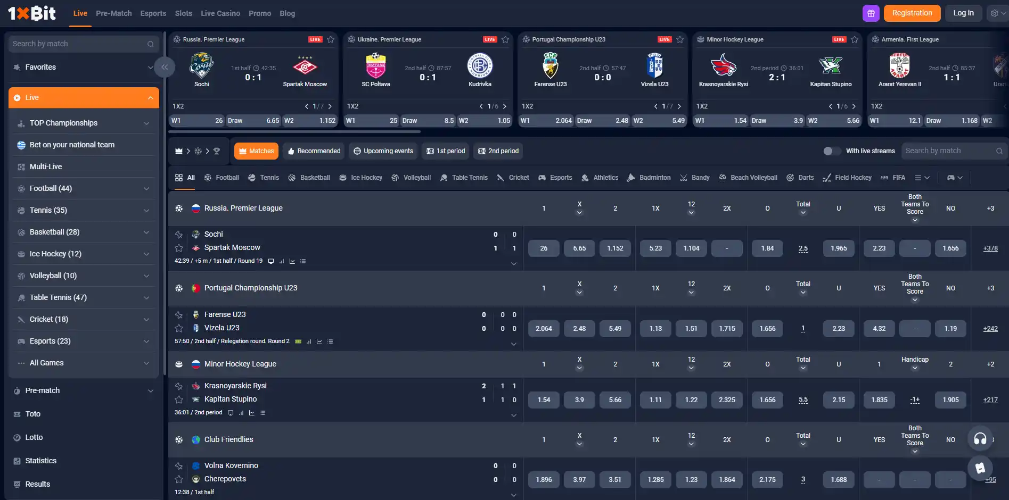Switch to Upcoming events tab
The image size is (1009, 500).
pyautogui.click(x=383, y=151)
